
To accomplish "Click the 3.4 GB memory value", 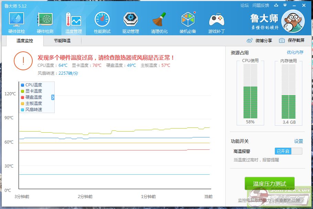I will (x=289, y=122).
